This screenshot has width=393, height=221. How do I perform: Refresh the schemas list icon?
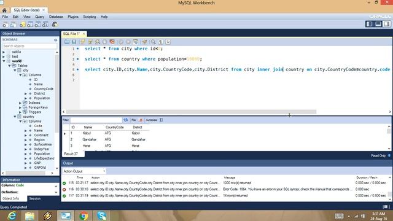click(x=56, y=40)
